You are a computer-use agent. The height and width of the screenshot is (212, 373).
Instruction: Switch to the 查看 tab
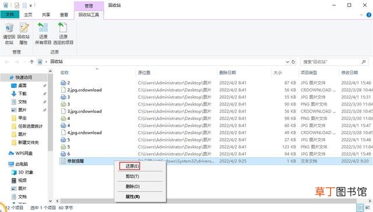coord(64,15)
